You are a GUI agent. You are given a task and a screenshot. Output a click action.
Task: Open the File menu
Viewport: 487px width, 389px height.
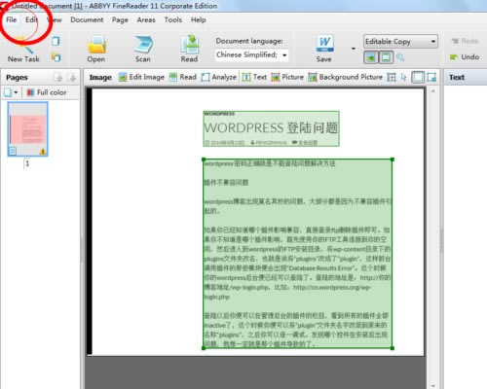click(11, 19)
